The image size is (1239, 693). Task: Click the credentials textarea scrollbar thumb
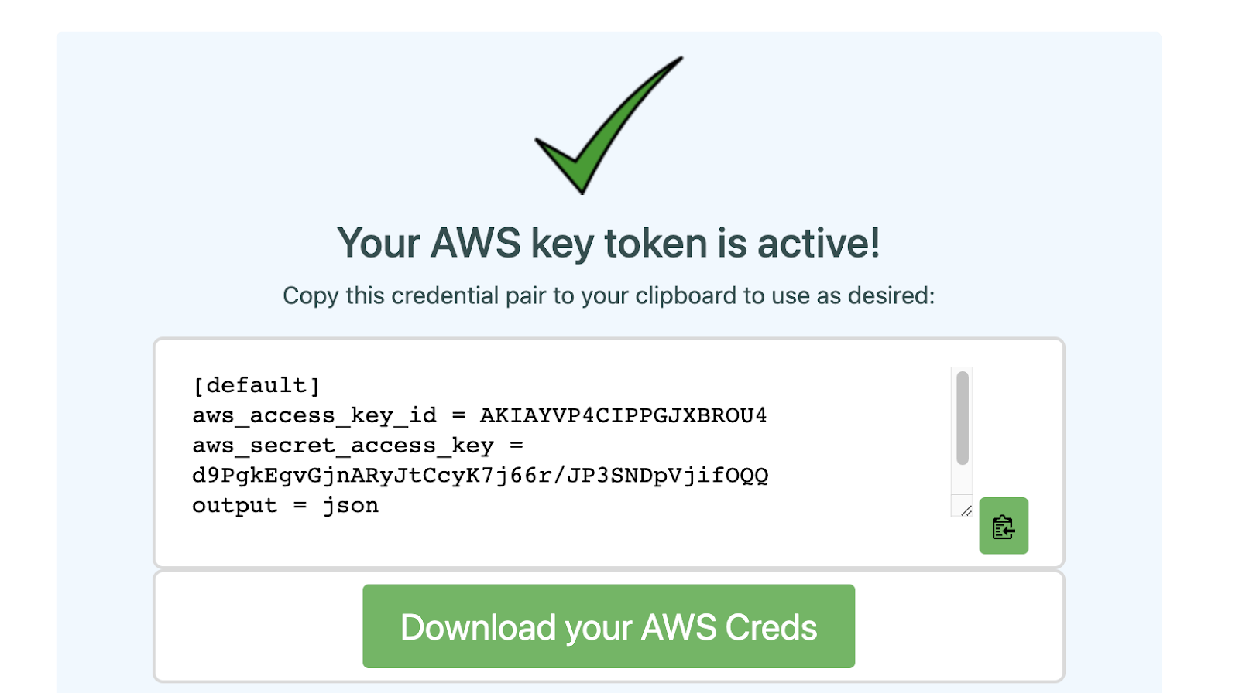tap(963, 418)
